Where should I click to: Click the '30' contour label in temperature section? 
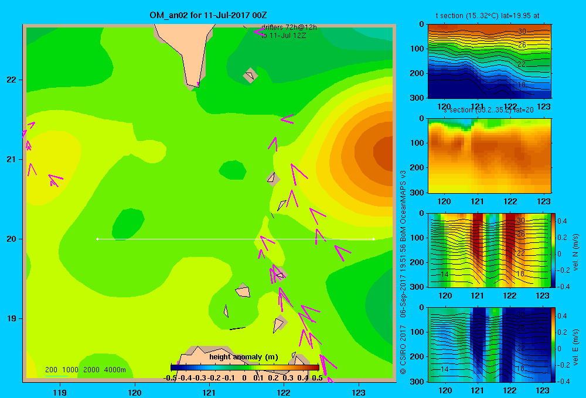pos(522,32)
